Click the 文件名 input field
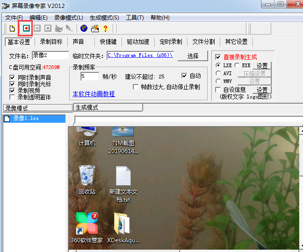303x252 pixels. pos(50,56)
